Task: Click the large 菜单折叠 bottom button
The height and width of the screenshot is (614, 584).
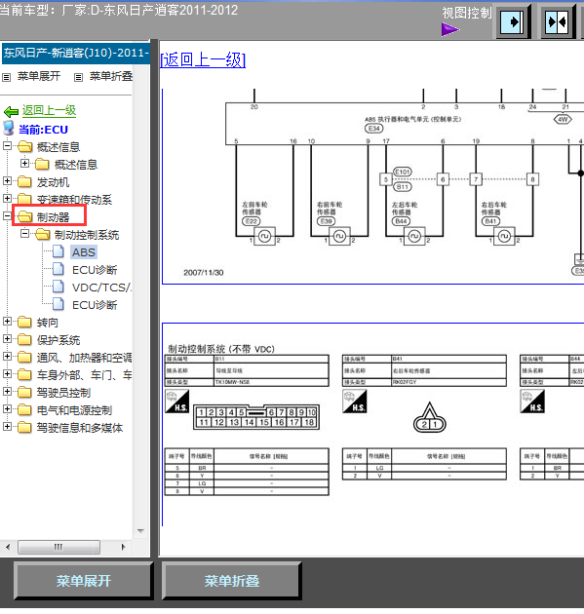Action: click(x=231, y=580)
